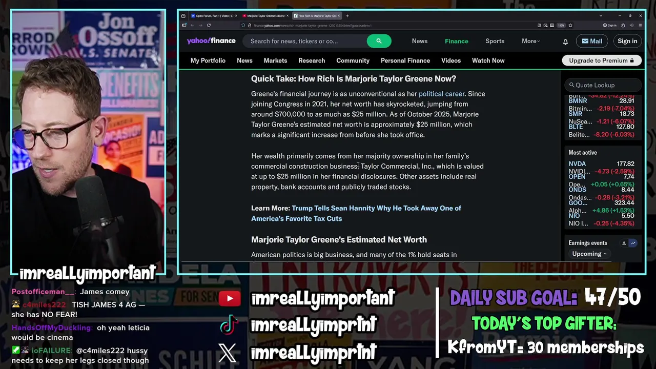The height and width of the screenshot is (369, 656).
Task: Click the Quick Take article heading
Action: pyautogui.click(x=354, y=78)
